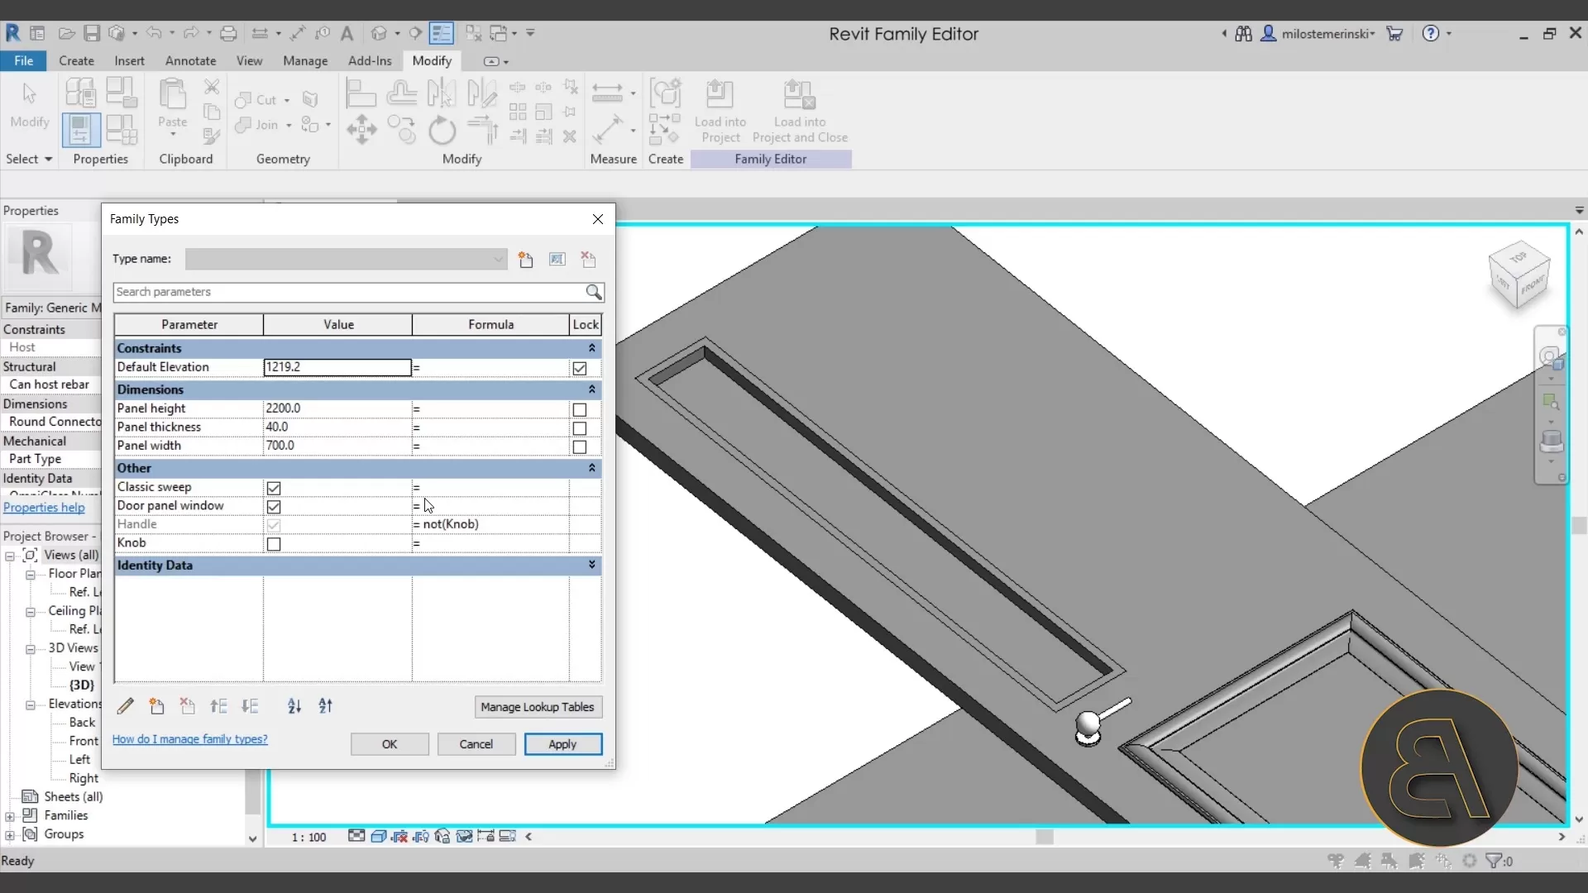The height and width of the screenshot is (893, 1588).
Task: Open the Type name dropdown
Action: (x=497, y=259)
